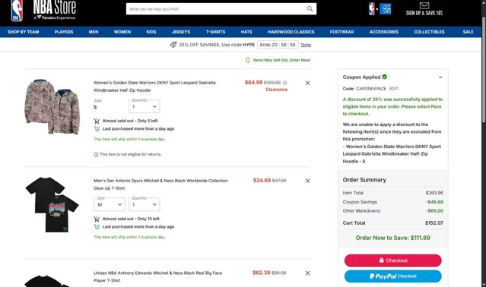Click the PayPal Checkout button
The height and width of the screenshot is (287, 486).
click(392, 276)
